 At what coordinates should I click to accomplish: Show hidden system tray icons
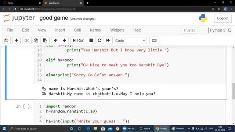coord(189,129)
